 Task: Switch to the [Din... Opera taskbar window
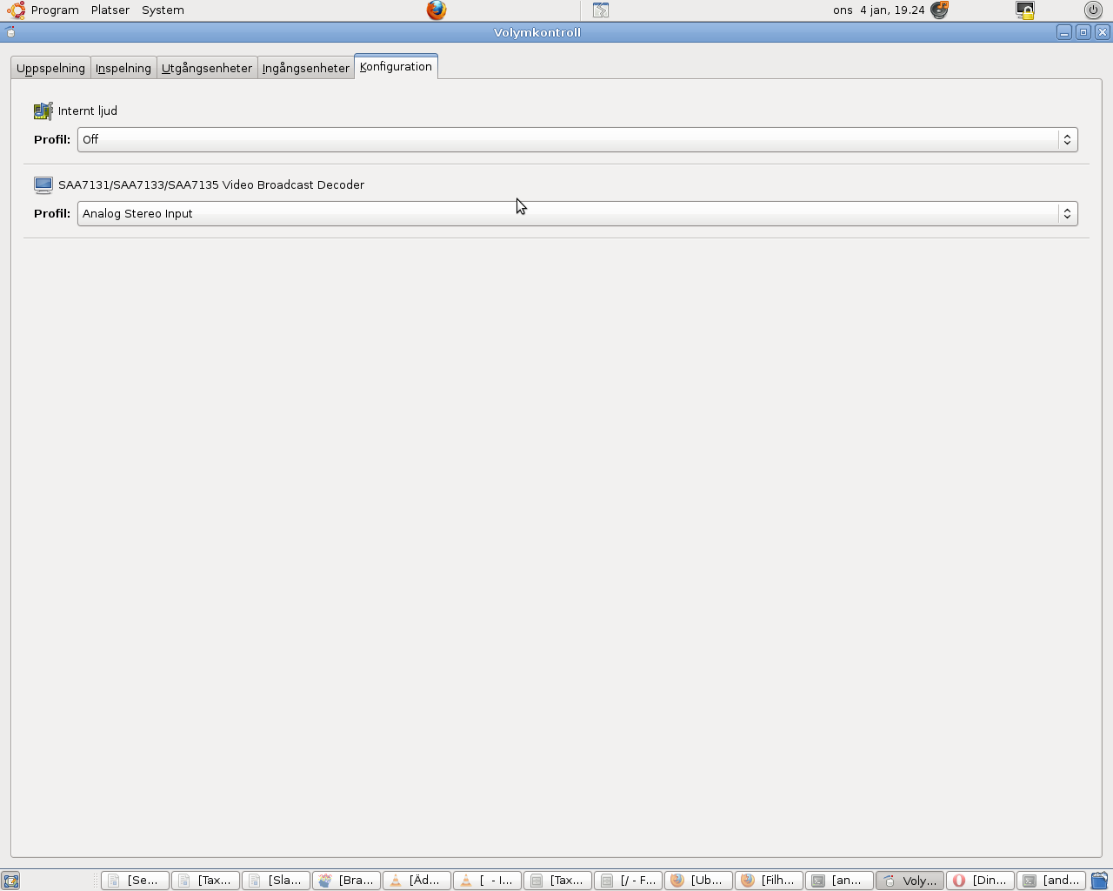coord(980,881)
